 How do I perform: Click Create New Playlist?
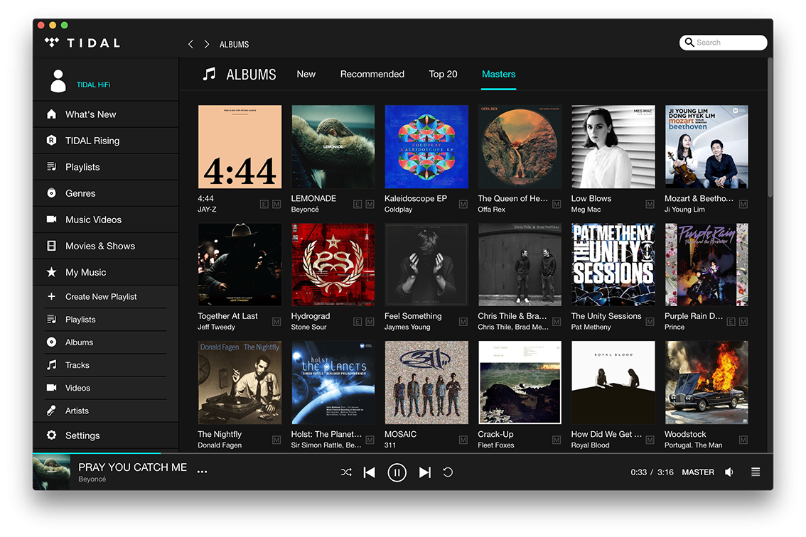101,296
